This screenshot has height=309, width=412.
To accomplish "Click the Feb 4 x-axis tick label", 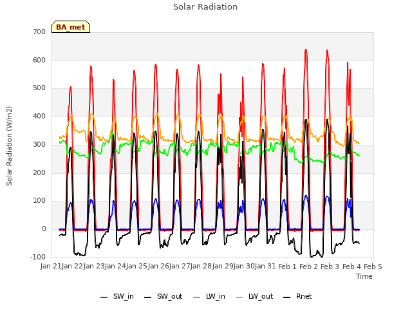I will tap(351, 267).
